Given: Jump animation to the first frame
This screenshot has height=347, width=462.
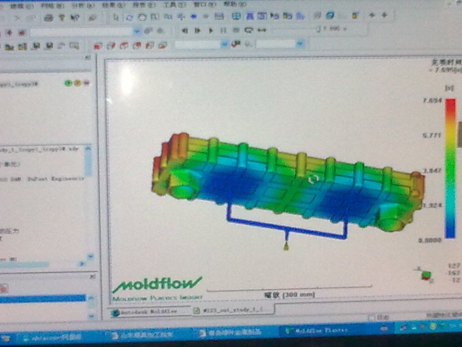Looking at the screenshot, I should click(x=185, y=29).
